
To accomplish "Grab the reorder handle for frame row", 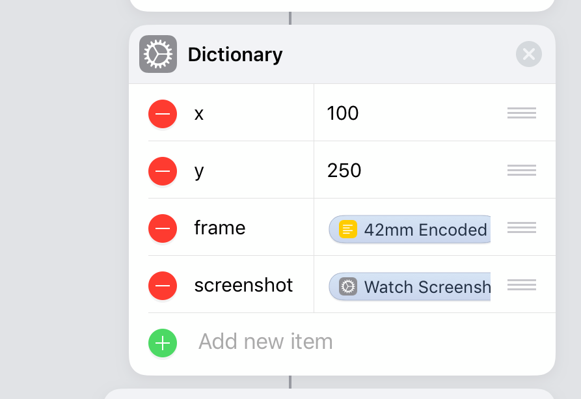I will click(x=521, y=228).
